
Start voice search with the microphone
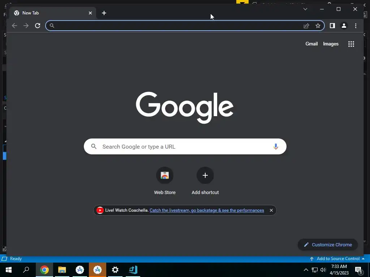click(276, 146)
